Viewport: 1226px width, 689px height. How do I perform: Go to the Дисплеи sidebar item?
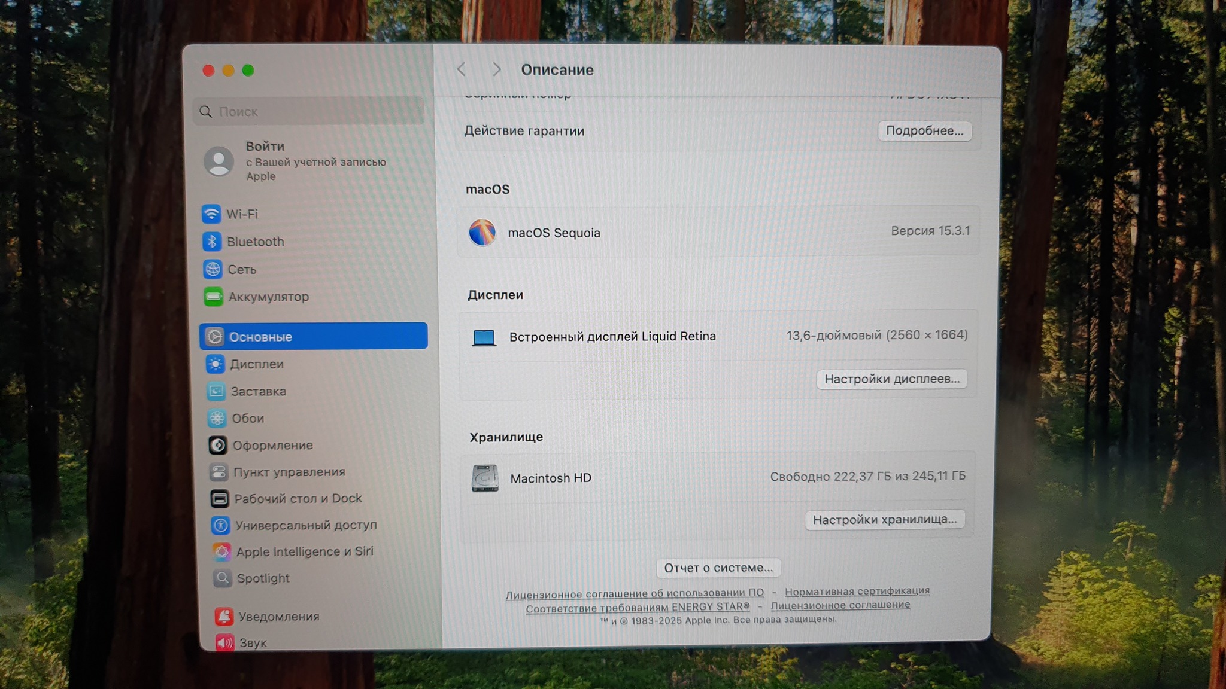[257, 364]
